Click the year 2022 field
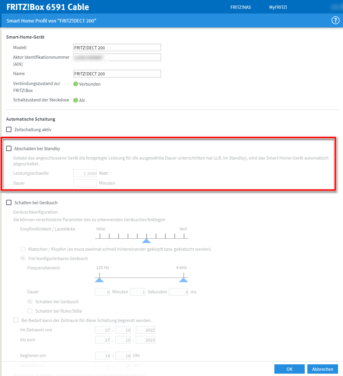The image size is (343, 376). tap(145, 330)
